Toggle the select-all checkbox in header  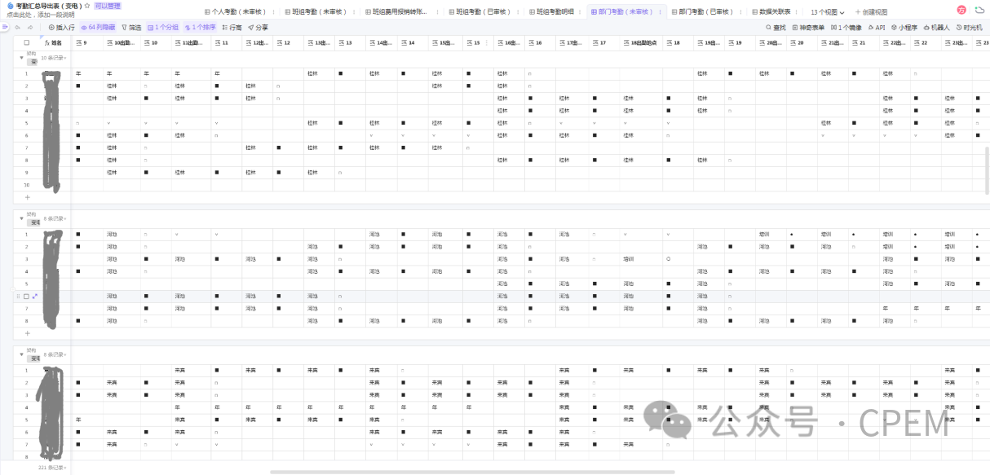coord(26,42)
